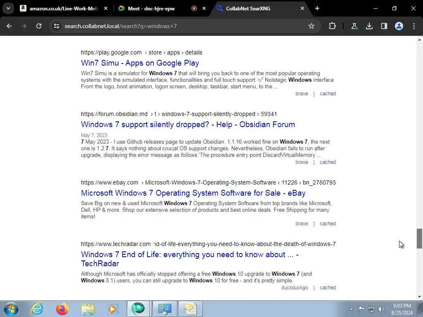Show the Downloads panel
This screenshot has width=423, height=317.
369,26
